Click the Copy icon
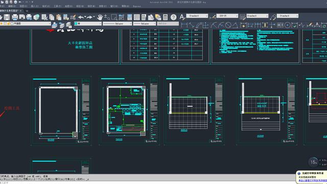Image resolution: width=327 pixels, height=184 pixels. pyautogui.click(x=52, y=17)
